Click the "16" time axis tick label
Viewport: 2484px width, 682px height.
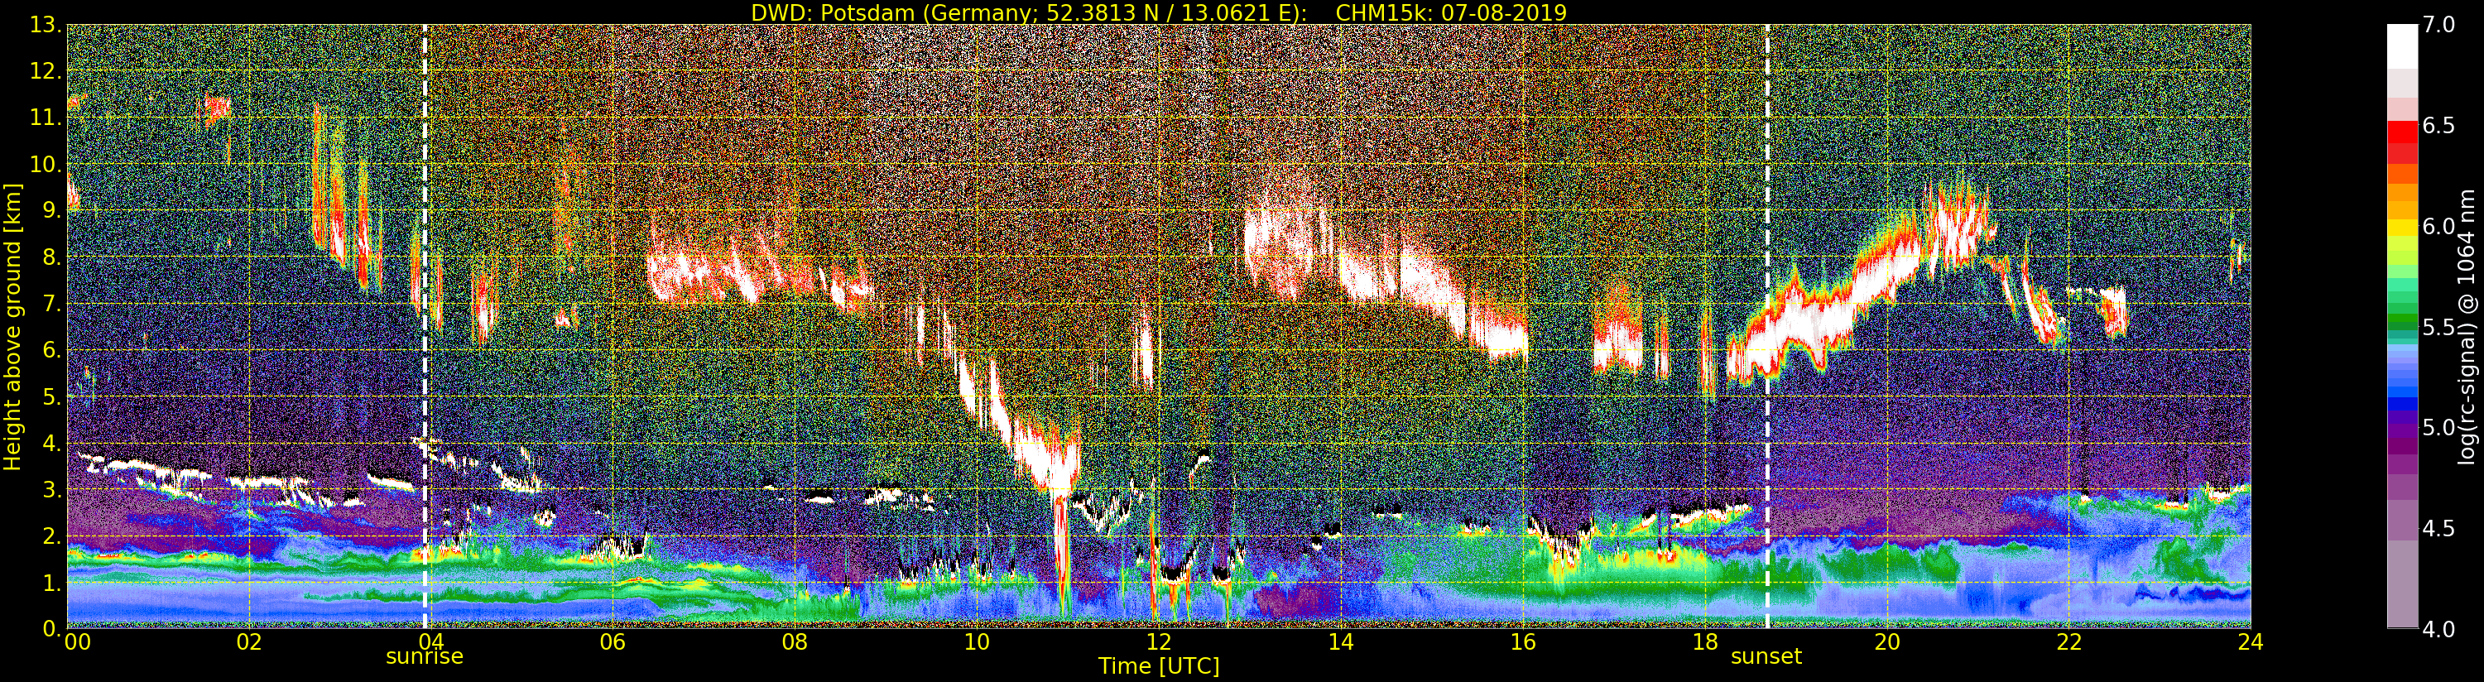[x=1523, y=641]
